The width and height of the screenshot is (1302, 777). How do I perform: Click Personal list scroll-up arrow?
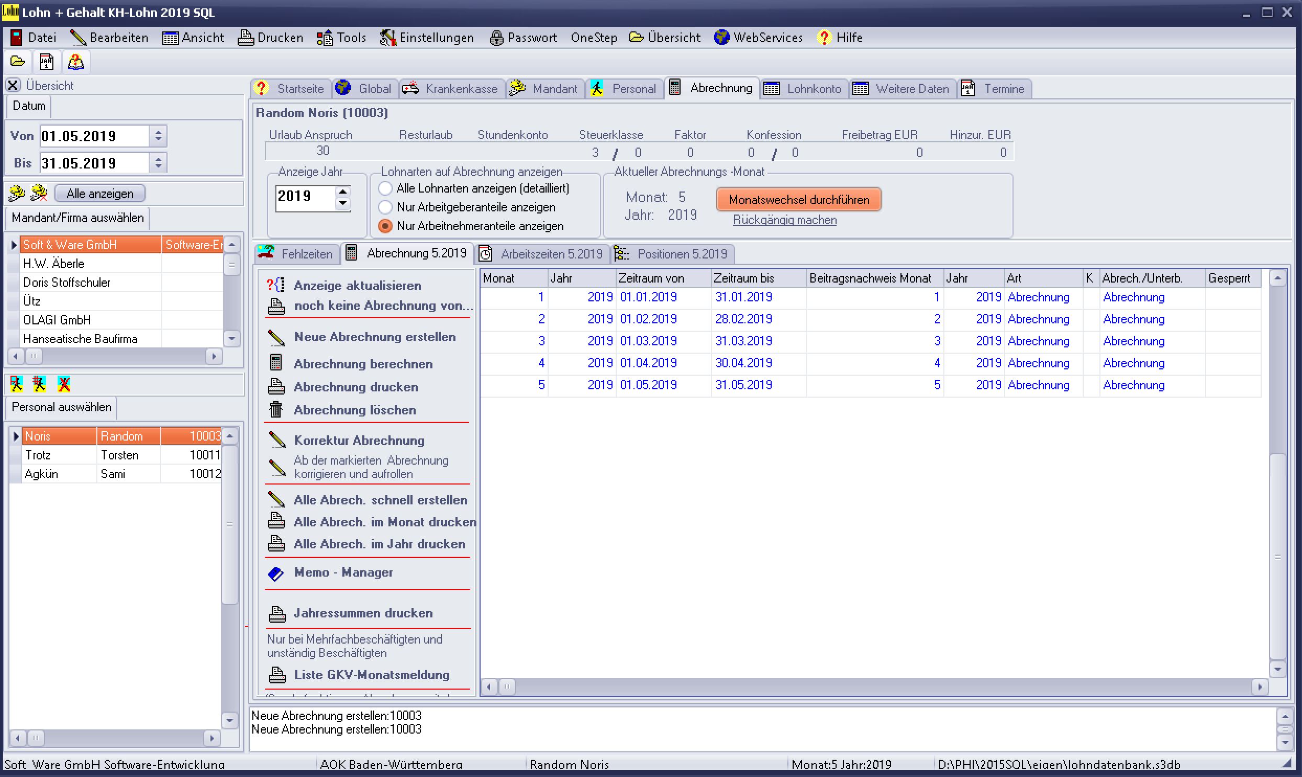coord(229,436)
